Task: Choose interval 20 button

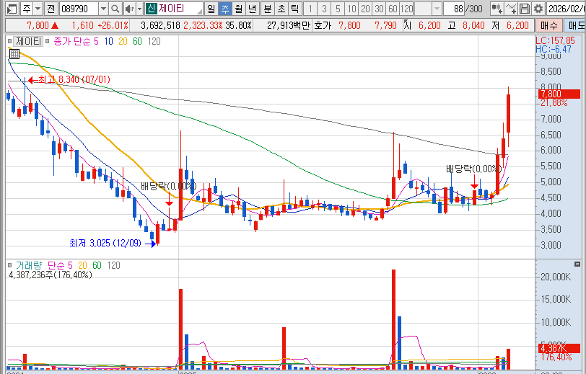Action: [x=365, y=8]
